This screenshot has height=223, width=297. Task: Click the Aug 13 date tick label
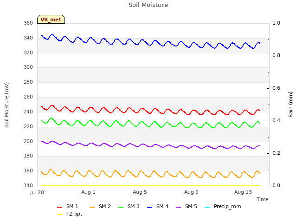tap(243, 192)
